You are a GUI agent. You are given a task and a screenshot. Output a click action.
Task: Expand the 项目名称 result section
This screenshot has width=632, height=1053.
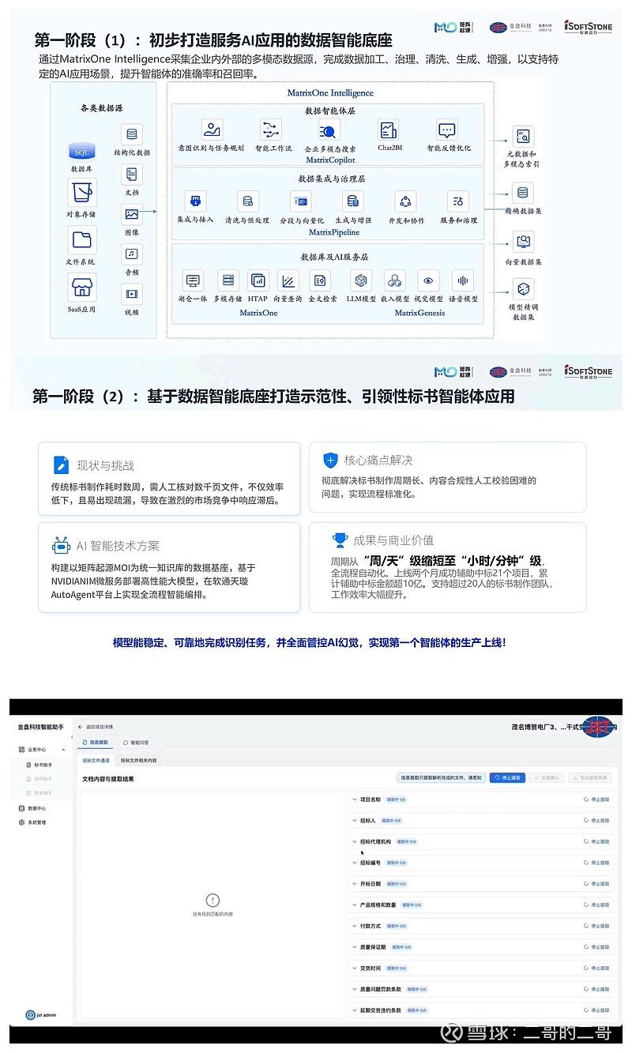pyautogui.click(x=353, y=799)
